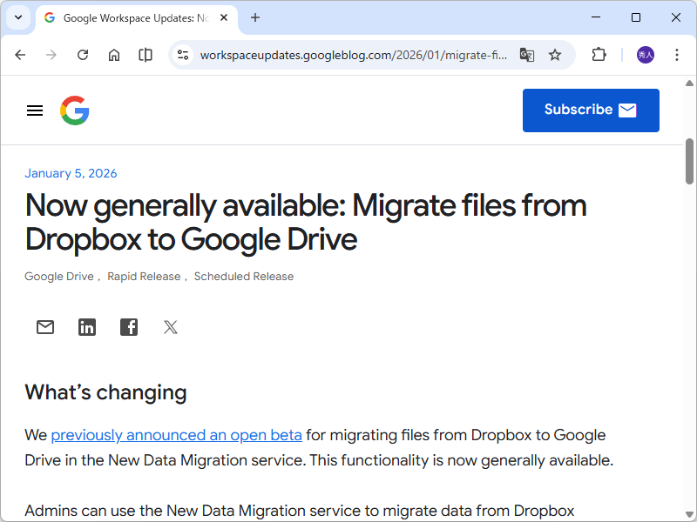Share the post on LinkedIn
This screenshot has width=697, height=522.
pos(87,327)
